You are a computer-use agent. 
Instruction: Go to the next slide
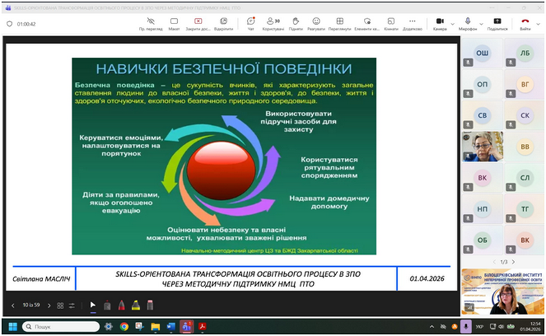coord(50,305)
